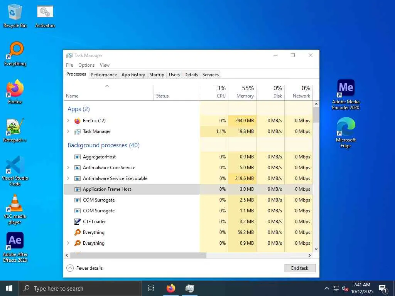Screen dimensions: 395x296
Task: Select the Notepad++ desktop shortcut
Action: click(x=15, y=130)
